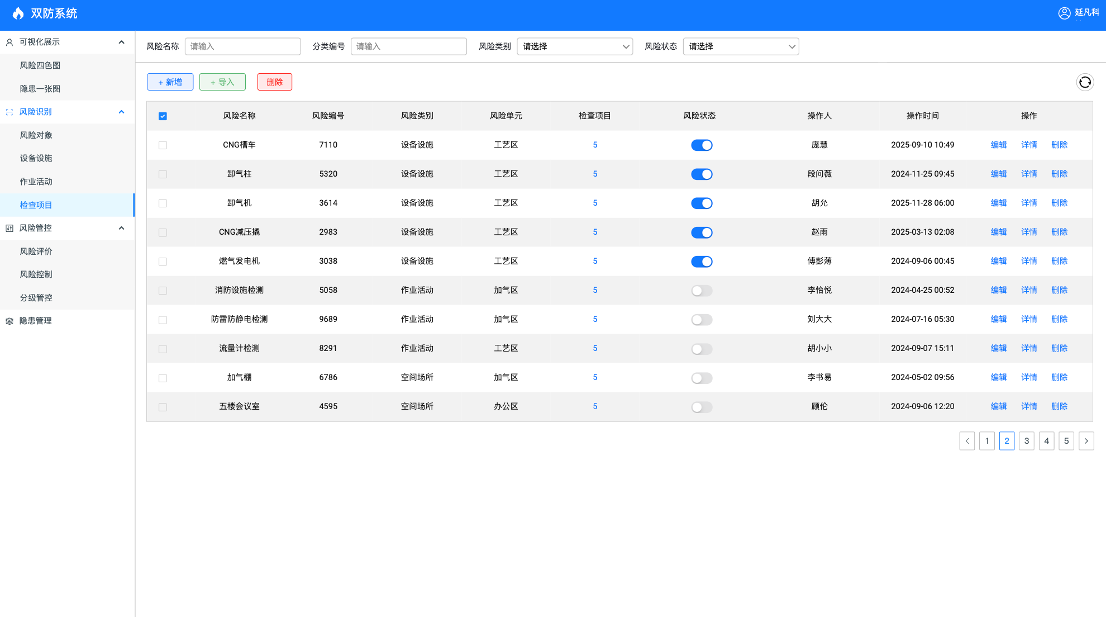Viewport: 1106px width, 617px height.
Task: Click 详情 link for 燃气发电机
Action: (x=1029, y=261)
